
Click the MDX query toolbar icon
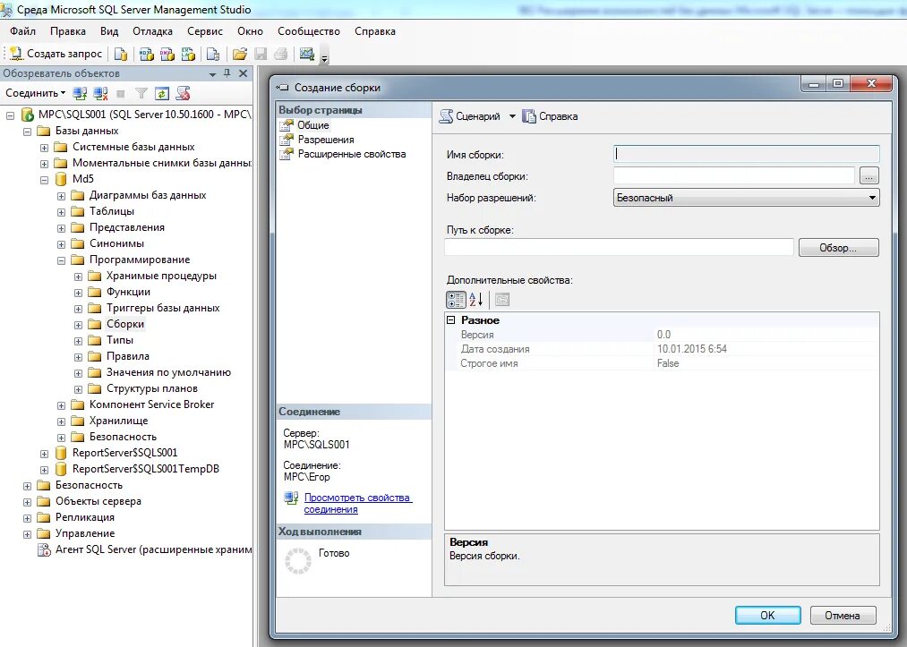tap(146, 54)
